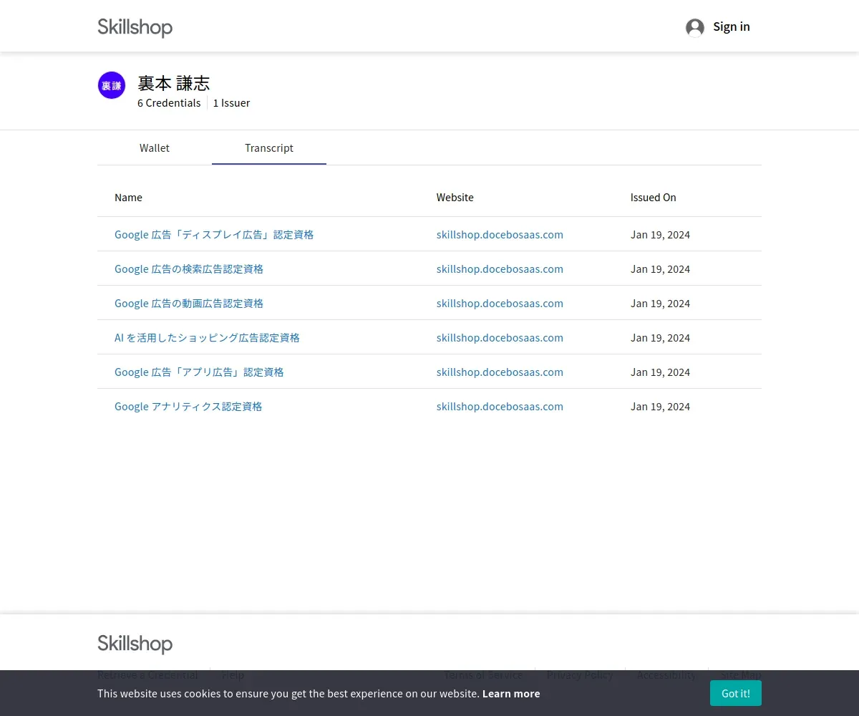This screenshot has width=859, height=716.
Task: Dismiss cookie banner with Got it!
Action: click(735, 693)
